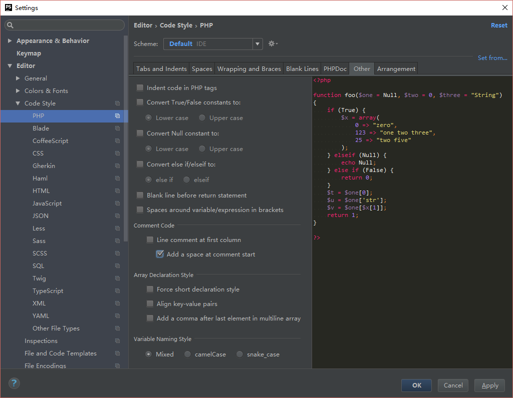Collapse the Editor tree node
The width and height of the screenshot is (513, 398).
tap(10, 66)
